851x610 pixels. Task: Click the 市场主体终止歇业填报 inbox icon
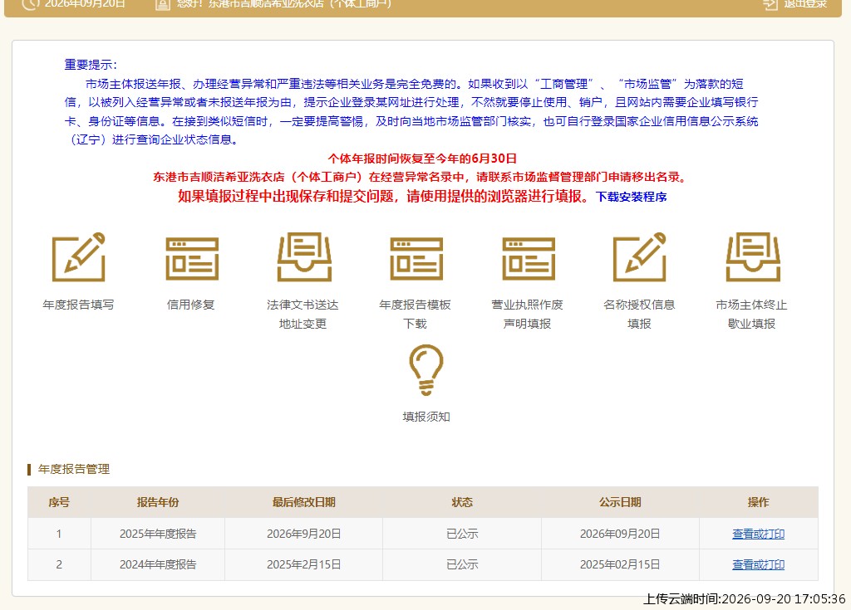tap(753, 257)
